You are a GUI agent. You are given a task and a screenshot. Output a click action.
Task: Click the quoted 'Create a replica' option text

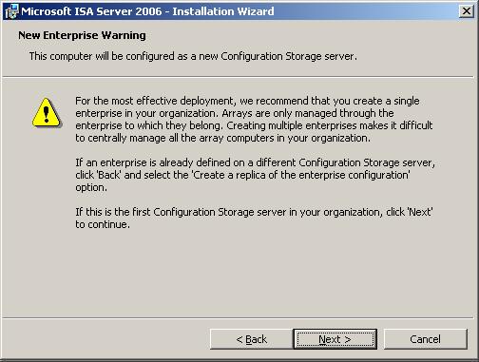coord(301,175)
